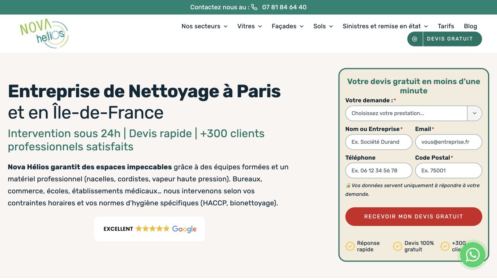The height and width of the screenshot is (279, 497).
Task: Open the Choisissez votre prestation dropdown
Action: point(414,114)
